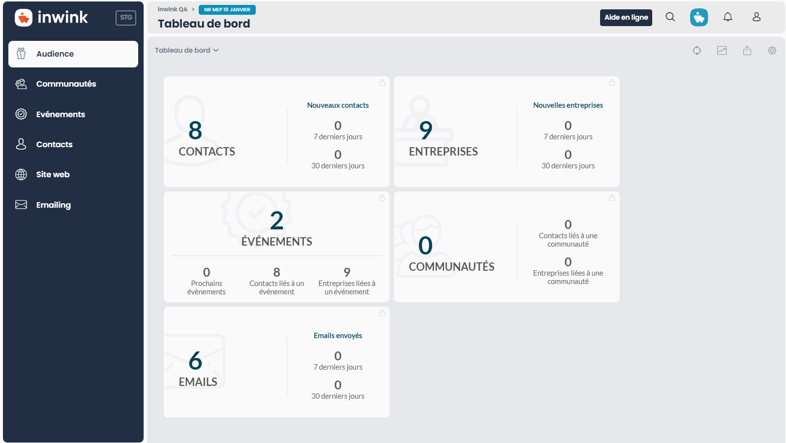The height and width of the screenshot is (443, 786).
Task: Export the Communautés card
Action: [612, 198]
